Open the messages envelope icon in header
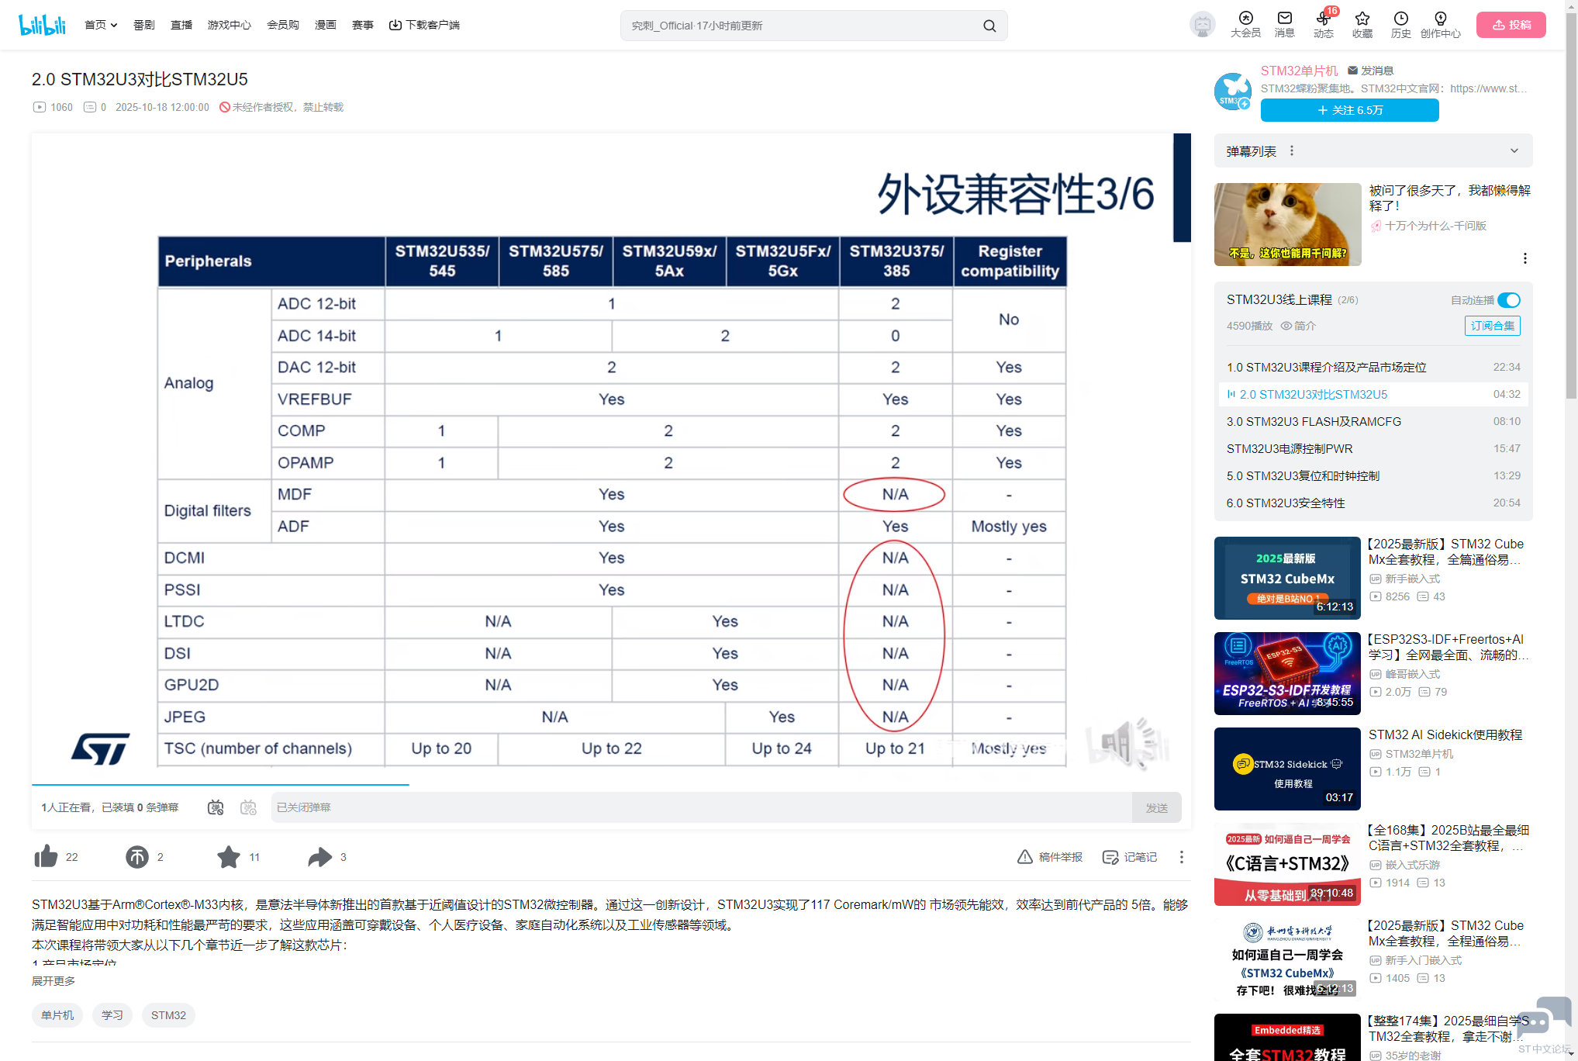1578x1061 pixels. pyautogui.click(x=1285, y=19)
